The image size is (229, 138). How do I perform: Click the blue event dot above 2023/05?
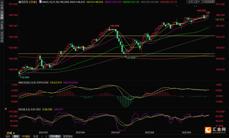(44, 6)
